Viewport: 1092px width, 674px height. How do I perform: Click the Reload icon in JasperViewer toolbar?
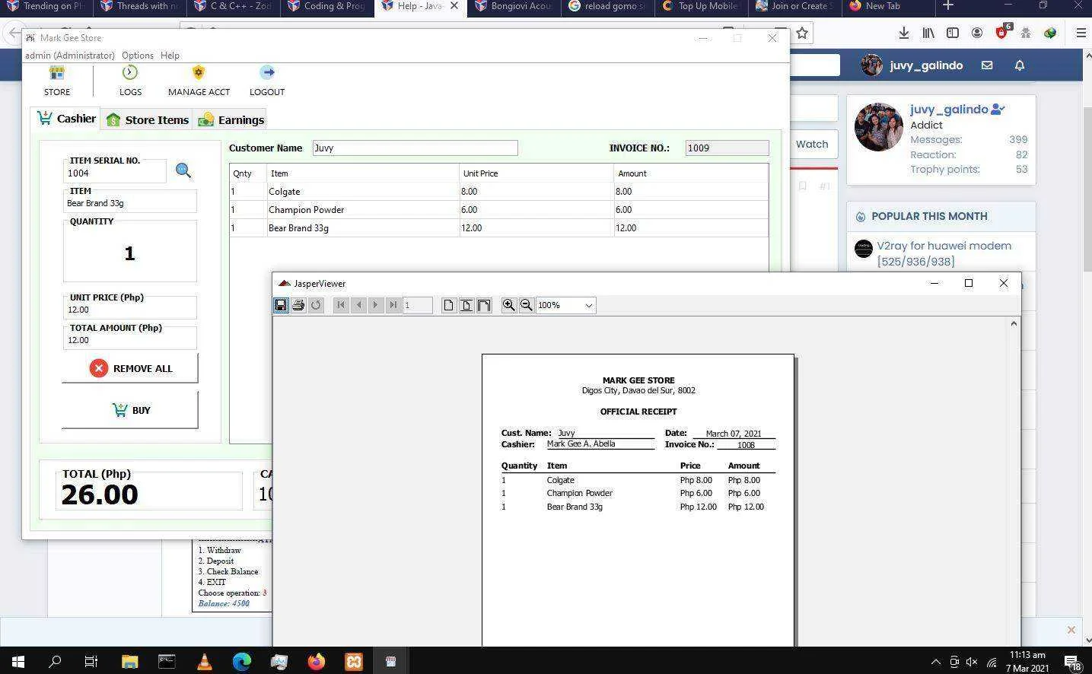pos(316,305)
